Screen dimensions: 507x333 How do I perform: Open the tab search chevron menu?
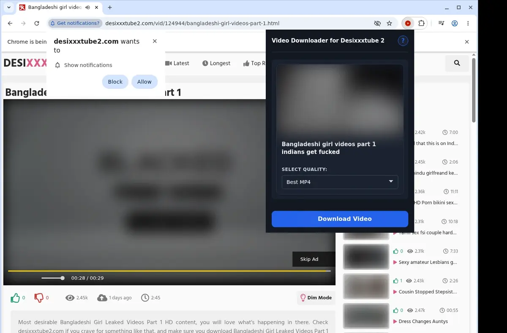click(9, 7)
